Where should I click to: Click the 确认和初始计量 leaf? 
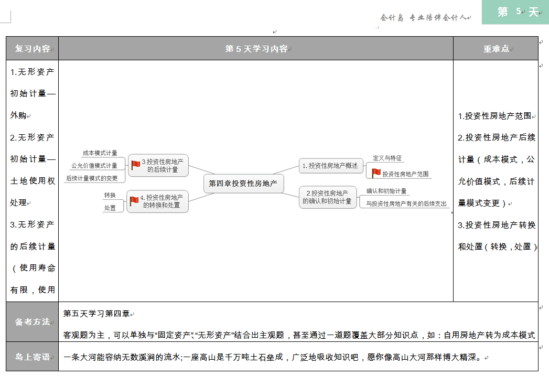386,191
